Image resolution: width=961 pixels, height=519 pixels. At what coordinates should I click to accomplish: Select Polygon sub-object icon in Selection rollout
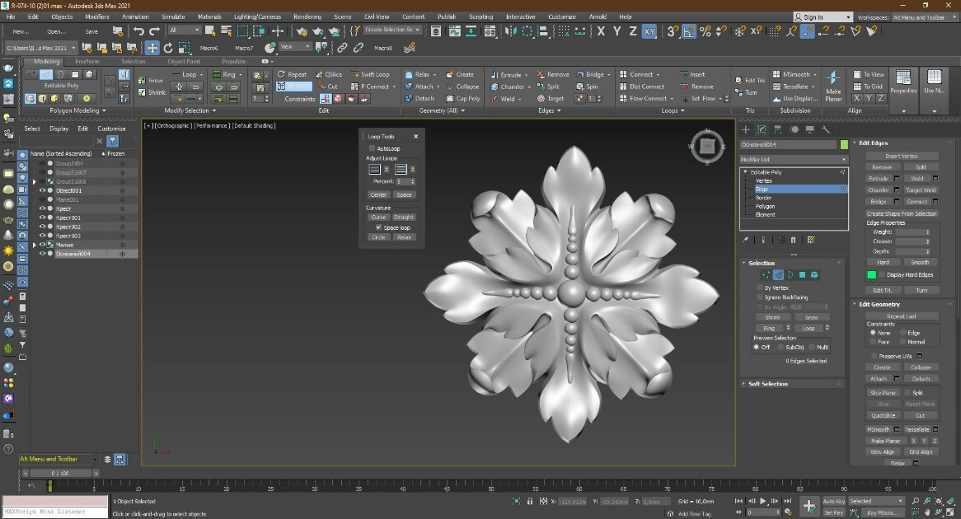click(x=802, y=275)
